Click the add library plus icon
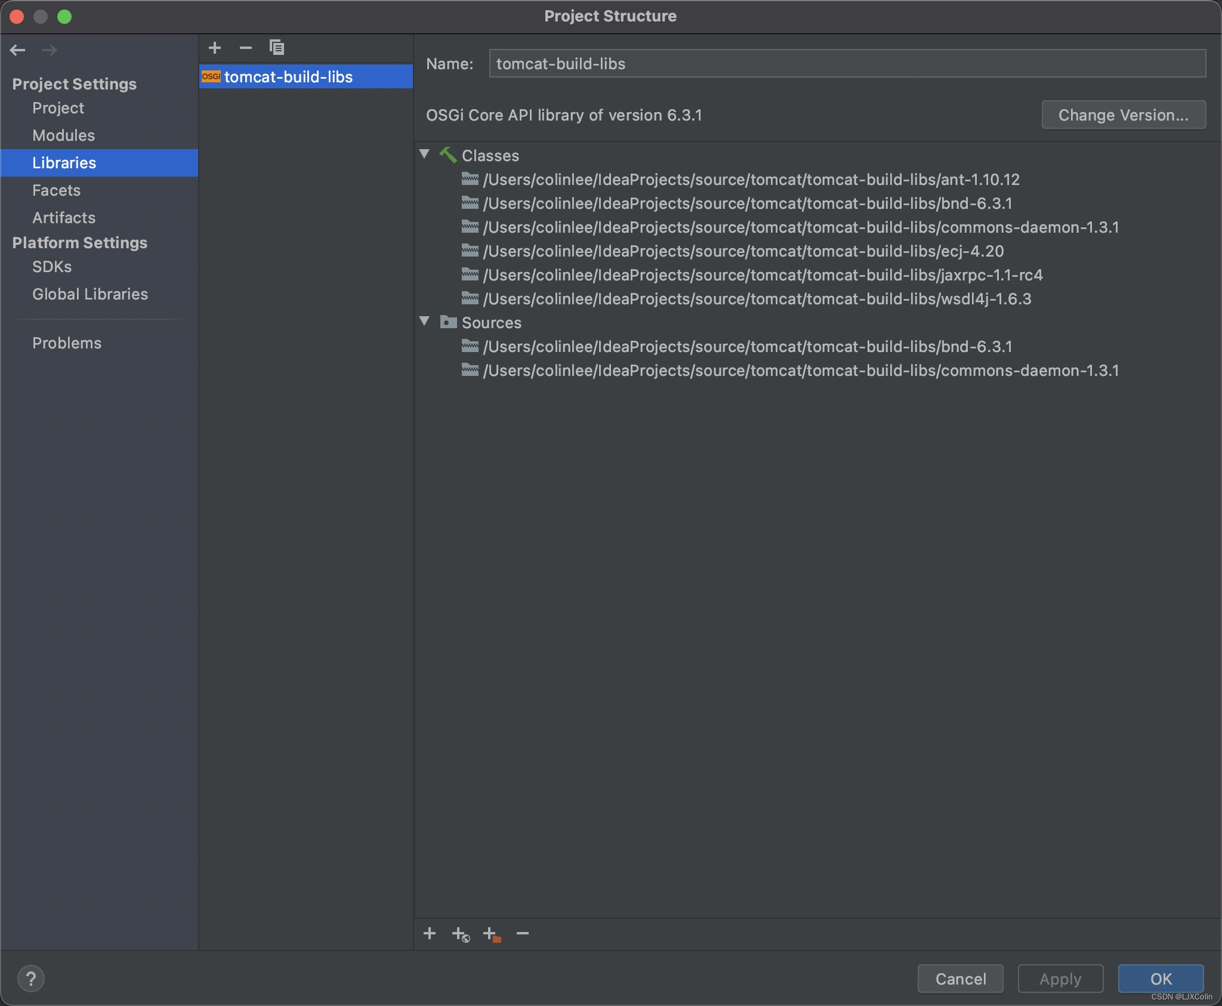The height and width of the screenshot is (1006, 1222). point(215,47)
